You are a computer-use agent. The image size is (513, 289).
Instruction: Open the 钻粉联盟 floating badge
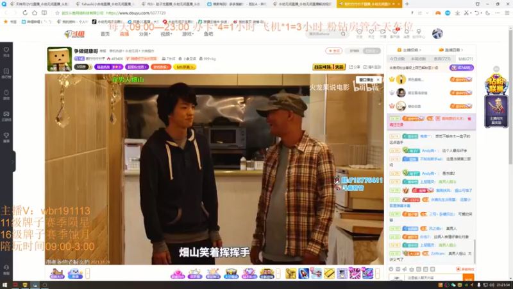point(496,84)
